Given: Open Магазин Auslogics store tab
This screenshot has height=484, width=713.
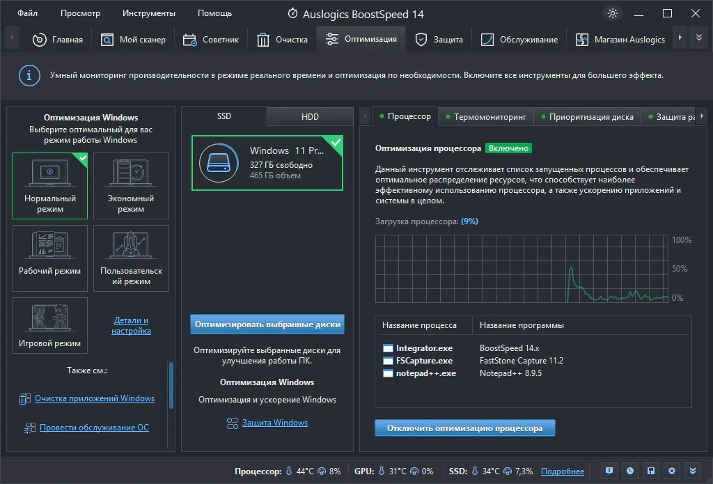Looking at the screenshot, I should pyautogui.click(x=620, y=40).
